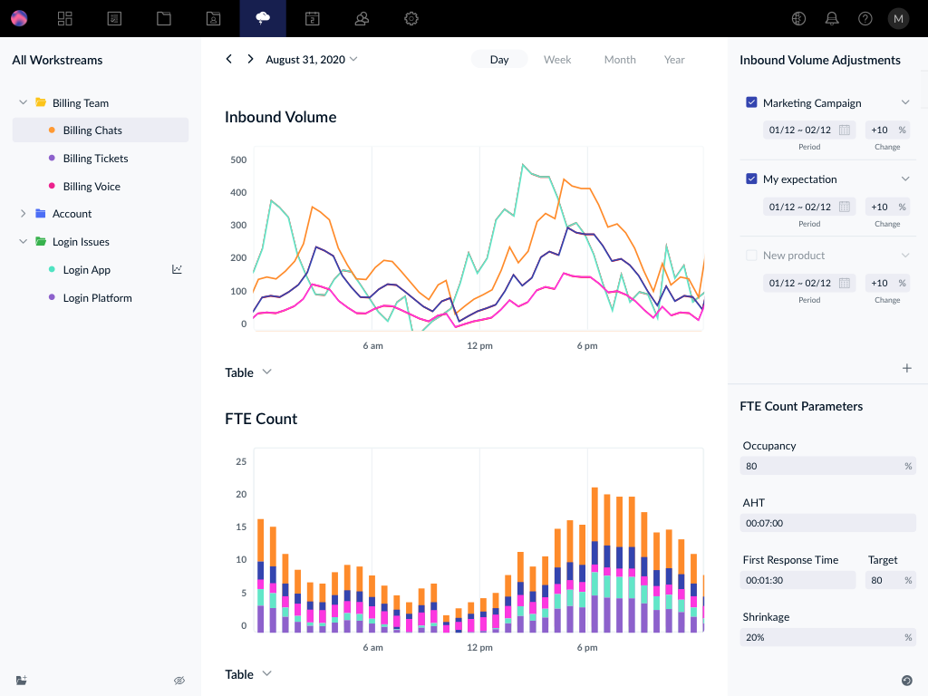Enable the New product adjustment checkbox
The height and width of the screenshot is (696, 928).
(x=751, y=255)
